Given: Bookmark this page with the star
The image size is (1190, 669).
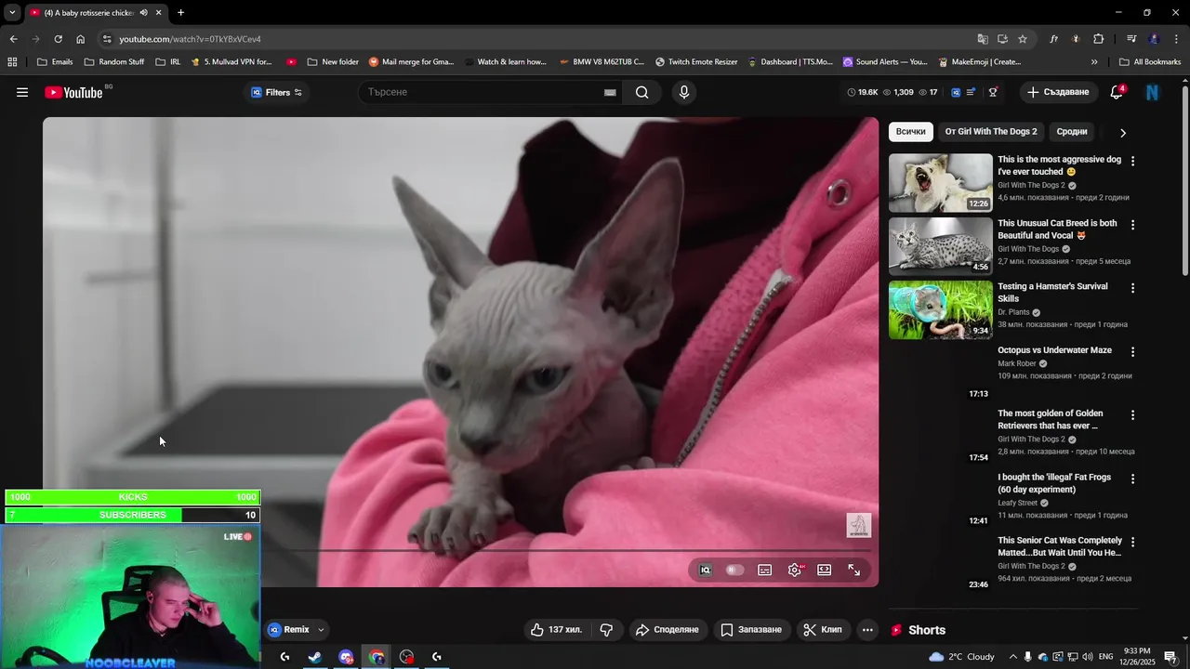Looking at the screenshot, I should tap(1023, 39).
